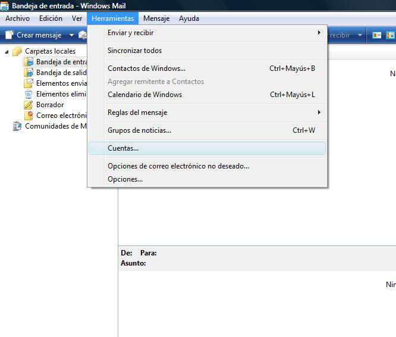
Task: Select the Elementos enviados folder
Action: [61, 83]
